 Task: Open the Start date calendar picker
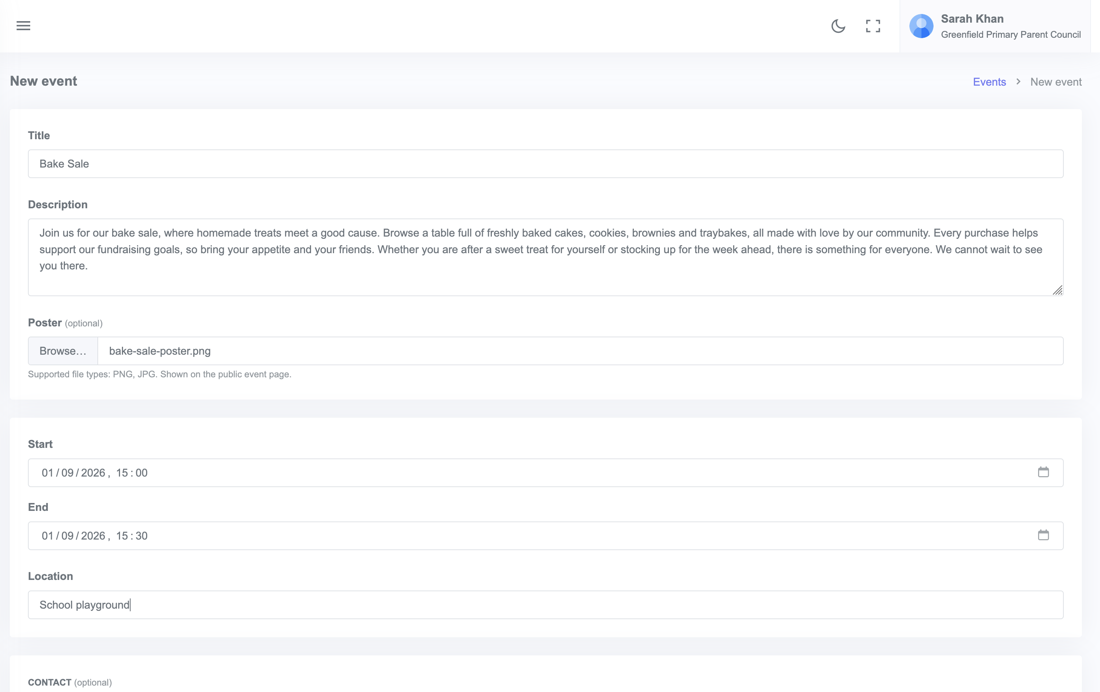(1043, 472)
